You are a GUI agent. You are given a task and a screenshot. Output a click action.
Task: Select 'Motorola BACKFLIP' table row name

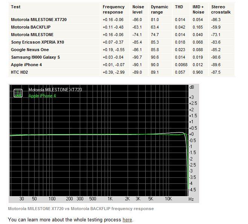31,27
